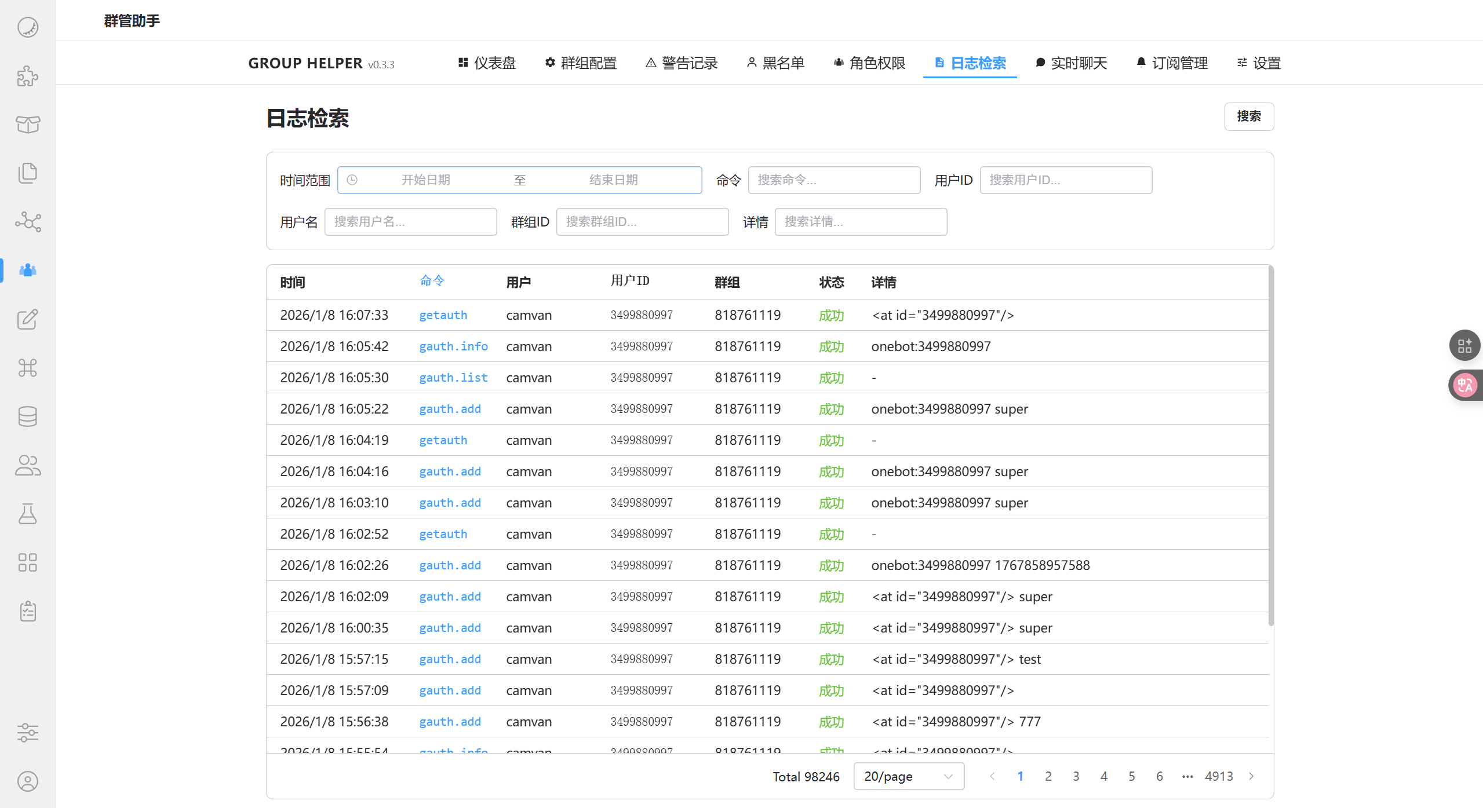This screenshot has width=1483, height=808.
Task: Click the user profile icon in sidebar
Action: coord(27,781)
